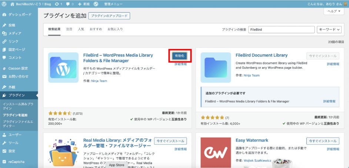Click FileBird Document Library folder thumbnail
This screenshot has height=168, width=349.
(216, 68)
